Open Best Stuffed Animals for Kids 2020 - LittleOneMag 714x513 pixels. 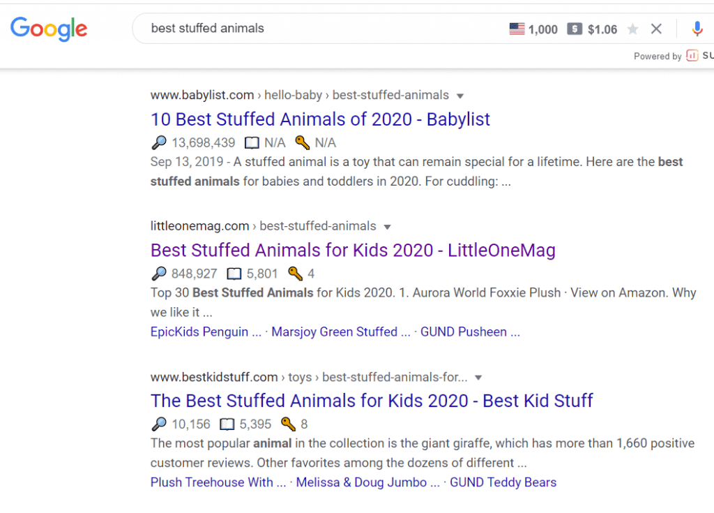(x=353, y=251)
